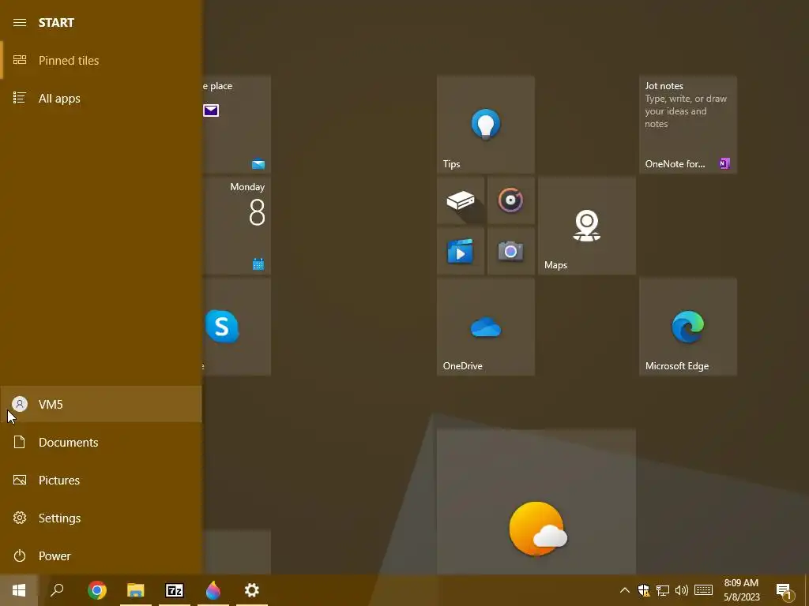Switch to All apps list
This screenshot has width=809, height=606.
pyautogui.click(x=101, y=98)
